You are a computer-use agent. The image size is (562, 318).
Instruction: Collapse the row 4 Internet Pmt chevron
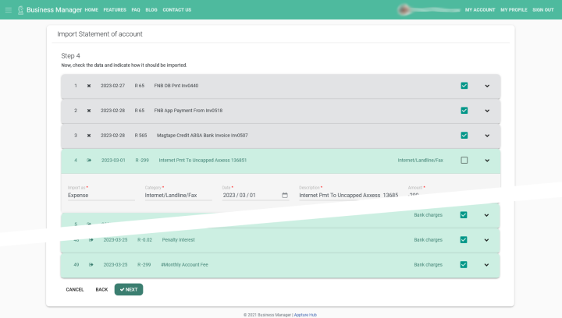[487, 161]
